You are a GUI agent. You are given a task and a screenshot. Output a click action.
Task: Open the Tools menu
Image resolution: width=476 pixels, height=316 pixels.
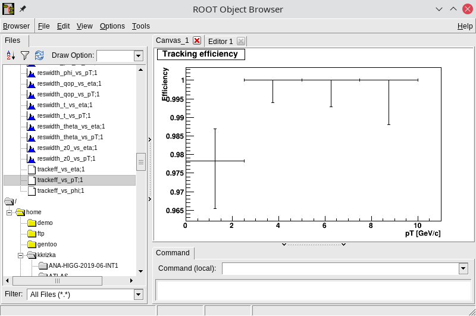(141, 26)
